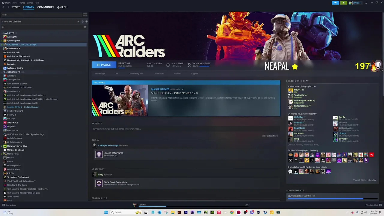The height and width of the screenshot is (216, 384).
Task: Switch to the STORE tab
Action: (x=16, y=7)
